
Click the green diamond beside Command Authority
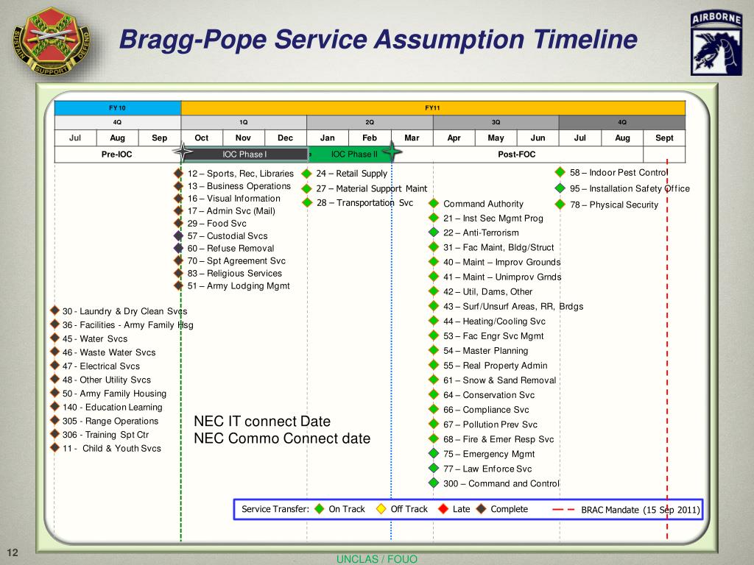click(x=434, y=203)
